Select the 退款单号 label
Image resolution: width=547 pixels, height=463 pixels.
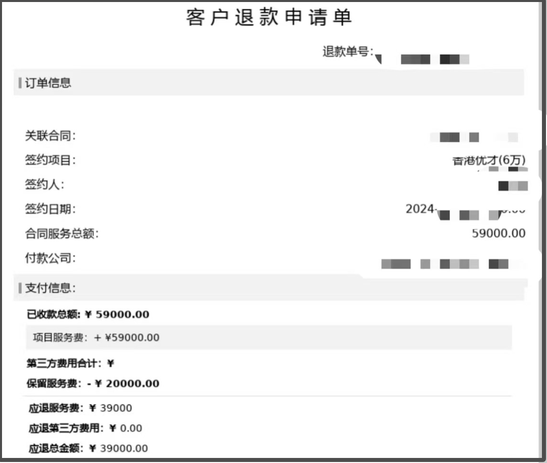click(347, 52)
